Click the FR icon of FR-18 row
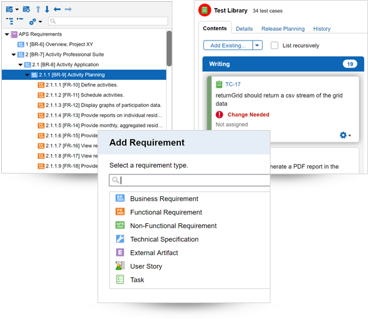Screen dimensions: 368x319 click(x=41, y=166)
